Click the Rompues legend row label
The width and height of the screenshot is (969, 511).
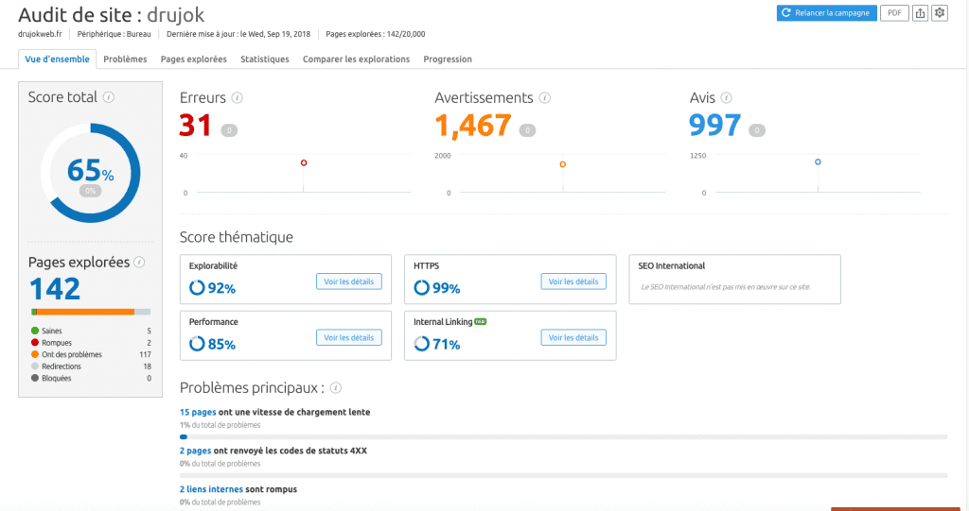[57, 343]
